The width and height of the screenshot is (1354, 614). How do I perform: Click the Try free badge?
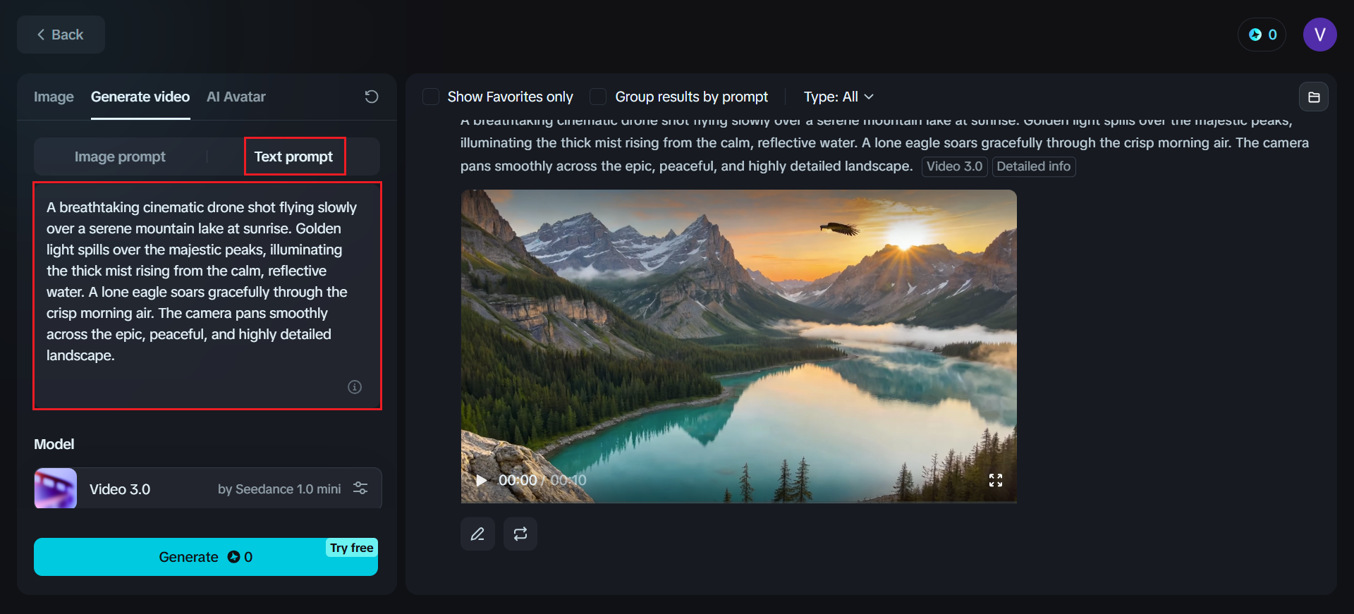pos(352,548)
